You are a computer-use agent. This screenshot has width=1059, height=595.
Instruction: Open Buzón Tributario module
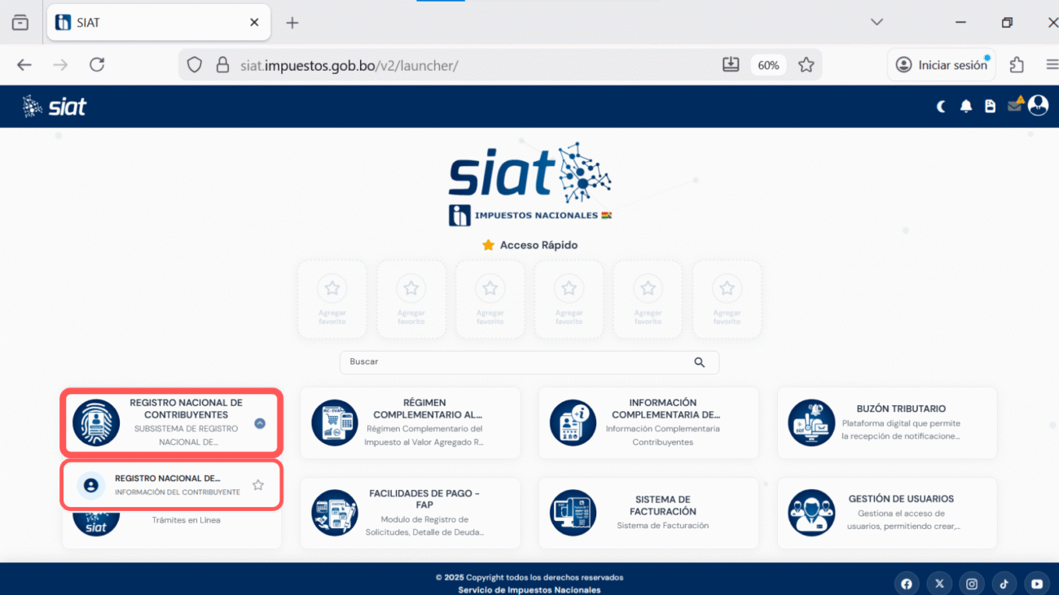click(886, 422)
